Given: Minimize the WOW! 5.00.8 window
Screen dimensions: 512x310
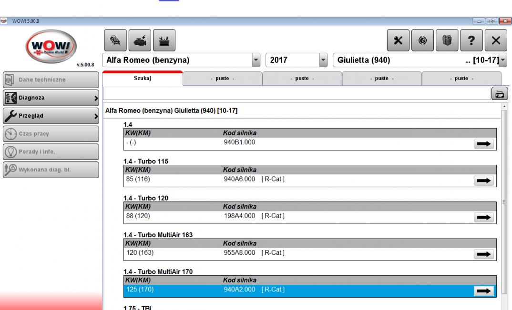Looking at the screenshot, I should click(479, 21).
